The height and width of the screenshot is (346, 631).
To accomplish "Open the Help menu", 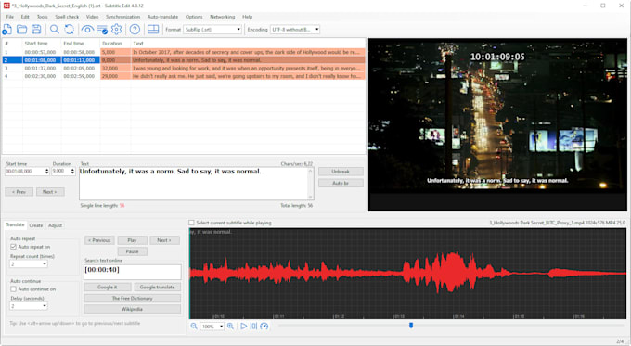I will [x=247, y=17].
